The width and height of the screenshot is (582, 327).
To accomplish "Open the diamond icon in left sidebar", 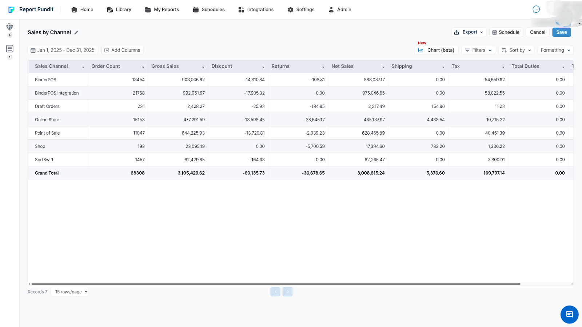I will pos(9,27).
